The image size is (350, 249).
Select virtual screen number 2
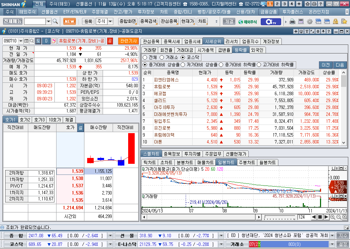pos(277,4)
